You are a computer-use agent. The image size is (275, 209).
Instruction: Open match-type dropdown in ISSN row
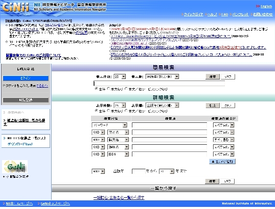[223, 154]
